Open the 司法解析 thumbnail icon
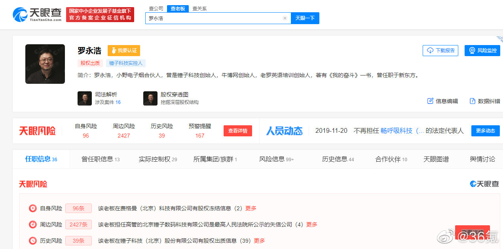 click(x=84, y=98)
